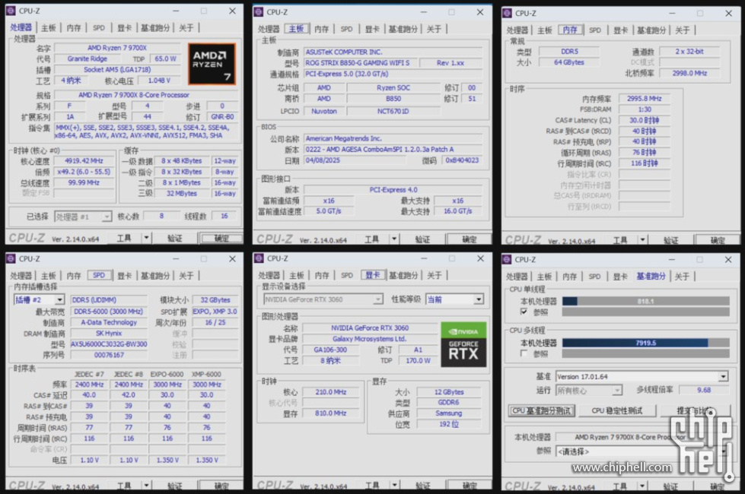Toggle the 参照 checkbox under CPU 单线程
Screen dimensions: 745x494
click(x=524, y=312)
